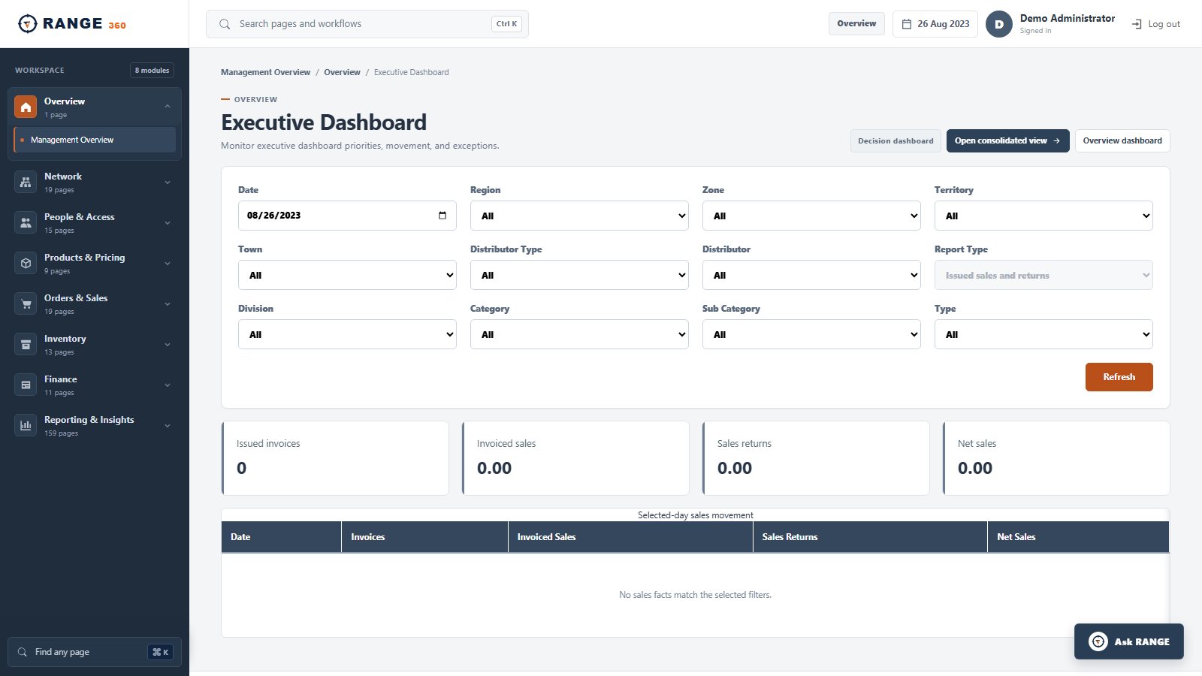Open the Sub Category dropdown
1202x676 pixels.
click(811, 334)
